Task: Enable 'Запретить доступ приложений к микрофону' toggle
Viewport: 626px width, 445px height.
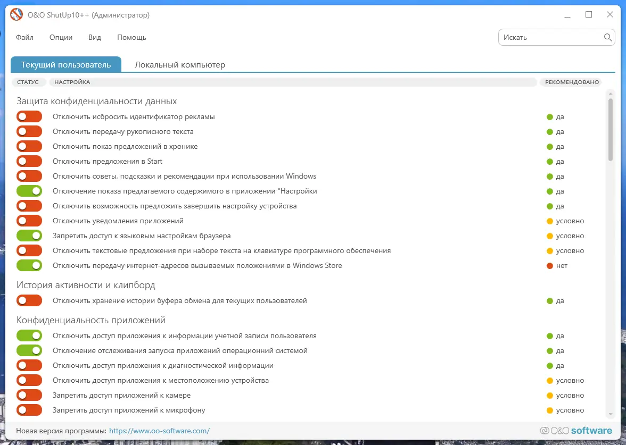Action: pos(29,410)
